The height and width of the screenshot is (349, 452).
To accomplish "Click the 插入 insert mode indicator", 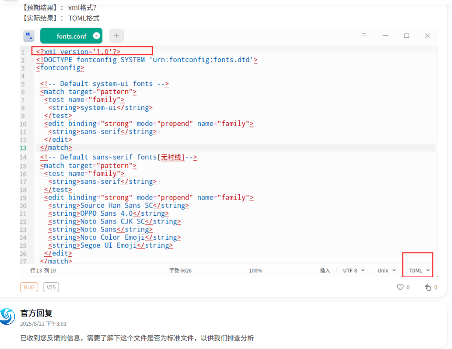I will click(x=325, y=270).
